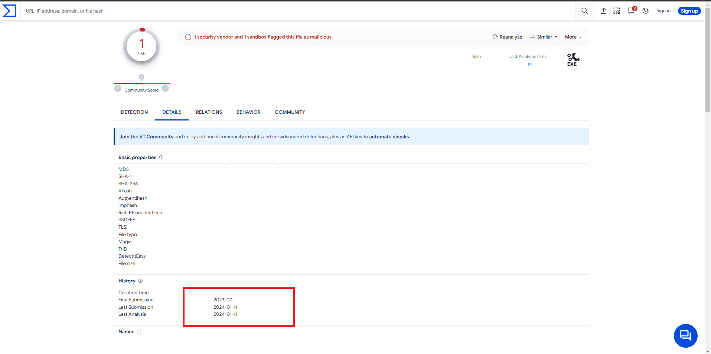
Task: Click the Reanalyze button
Action: 507,37
